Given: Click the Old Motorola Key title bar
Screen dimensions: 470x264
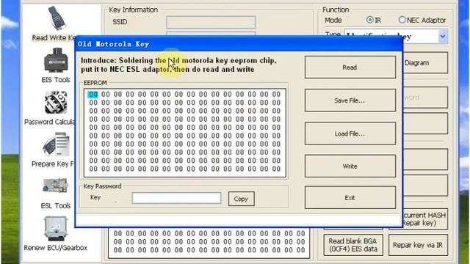Looking at the screenshot, I should [x=238, y=44].
